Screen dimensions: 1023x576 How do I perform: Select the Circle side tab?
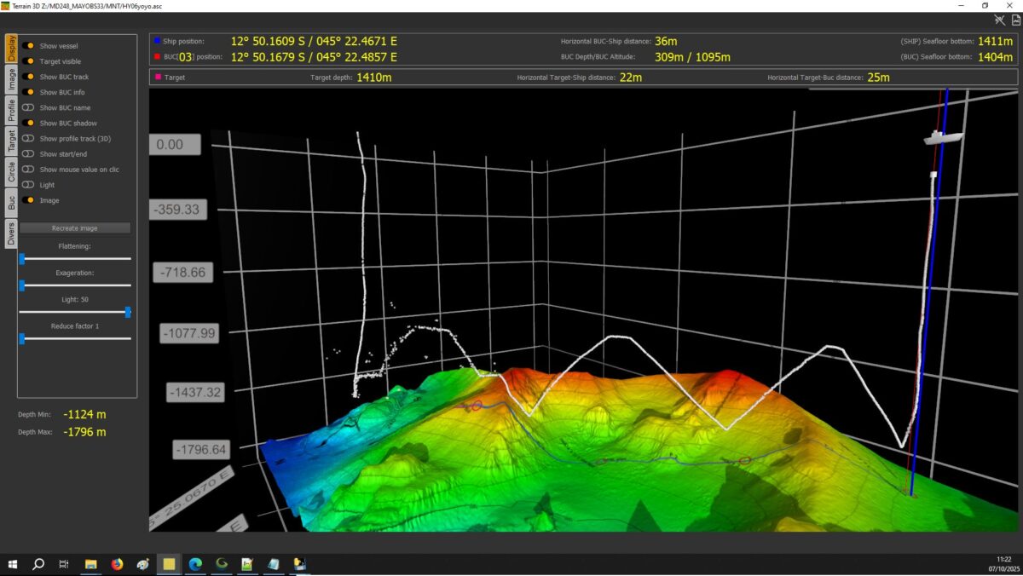click(11, 171)
